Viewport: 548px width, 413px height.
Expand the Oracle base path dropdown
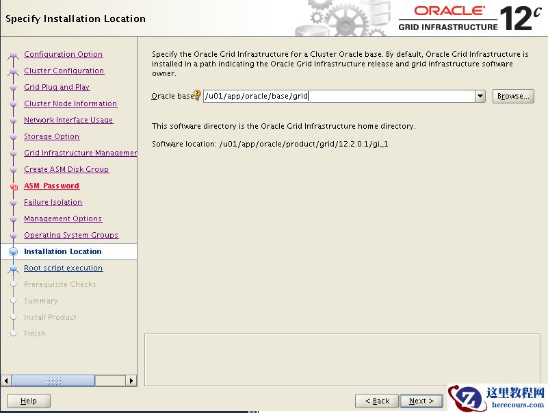coord(480,96)
